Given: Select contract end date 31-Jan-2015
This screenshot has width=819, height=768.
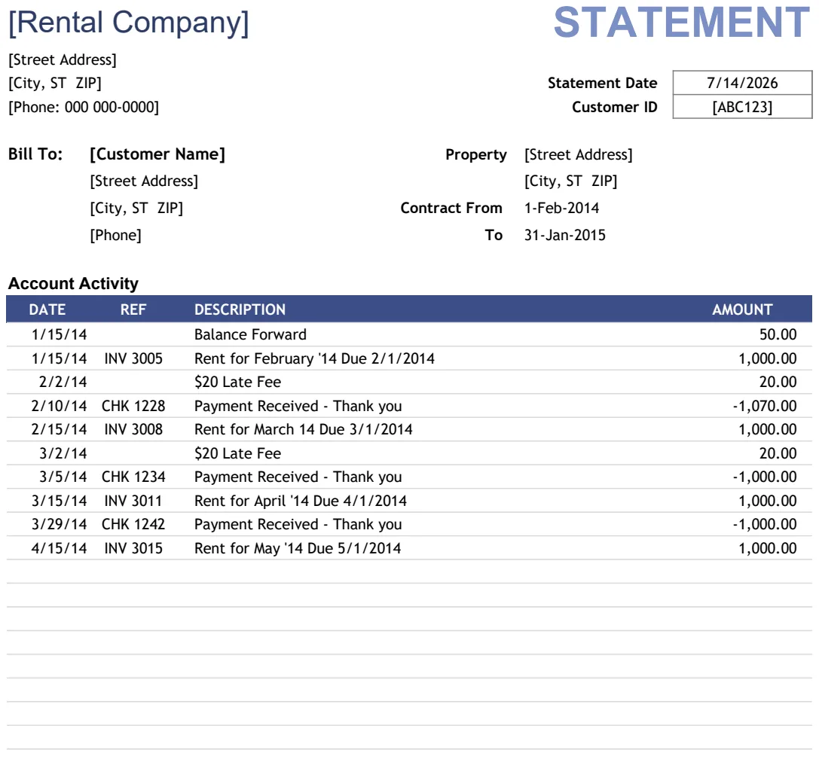Looking at the screenshot, I should 564,235.
